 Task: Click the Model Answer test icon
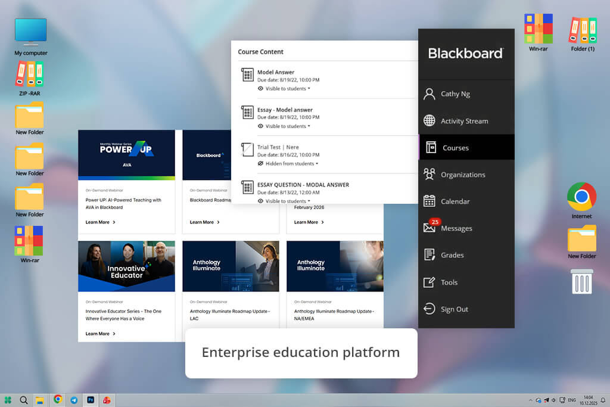tap(247, 74)
